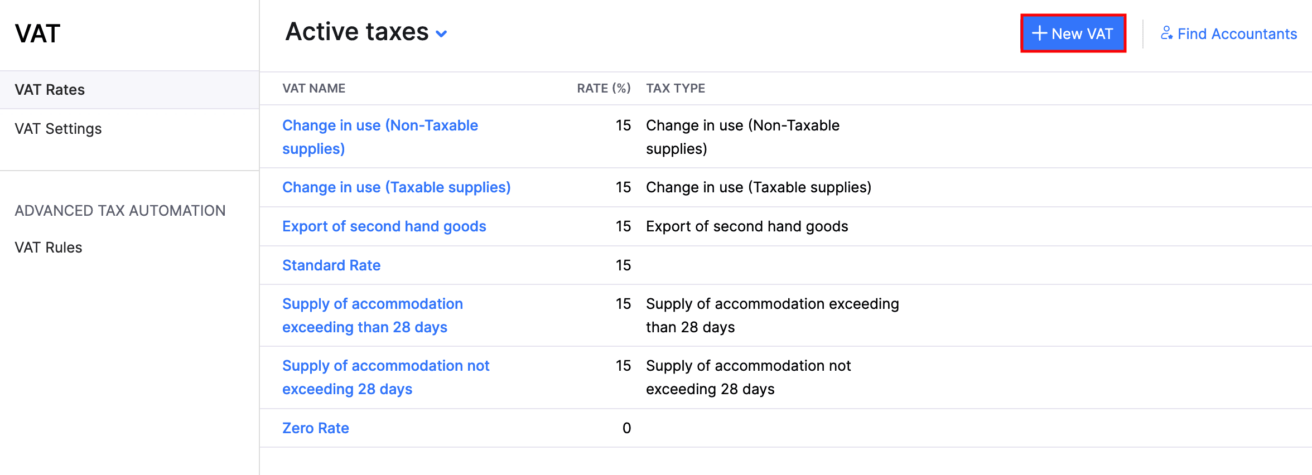Expand the Active taxes dropdown chevron

pyautogui.click(x=441, y=34)
